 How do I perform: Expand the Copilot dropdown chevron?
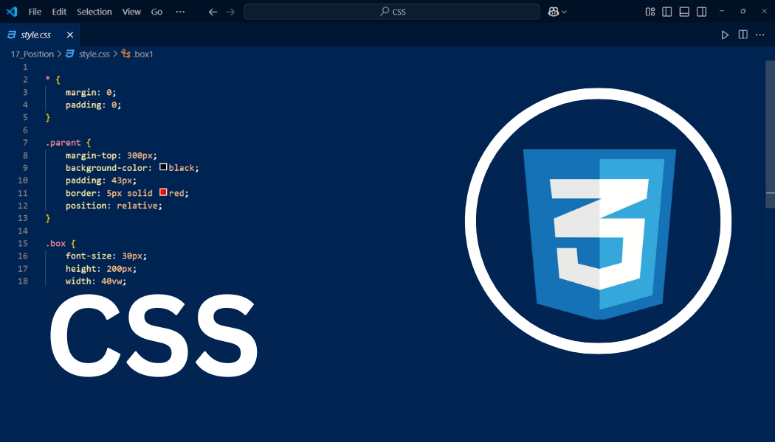(565, 12)
